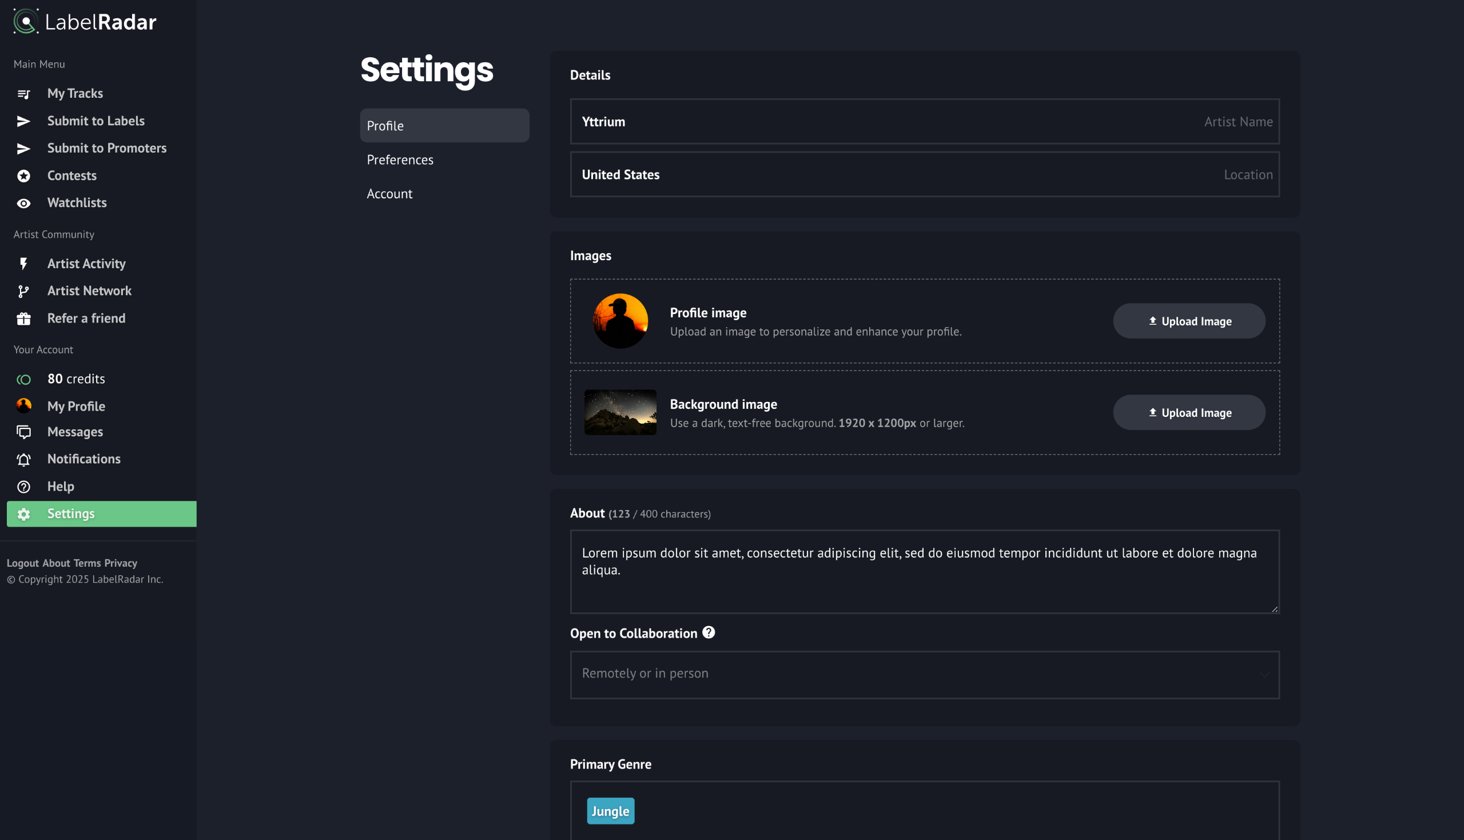Switch to the Preferences settings tab
Viewport: 1464px width, 840px height.
[x=400, y=160]
